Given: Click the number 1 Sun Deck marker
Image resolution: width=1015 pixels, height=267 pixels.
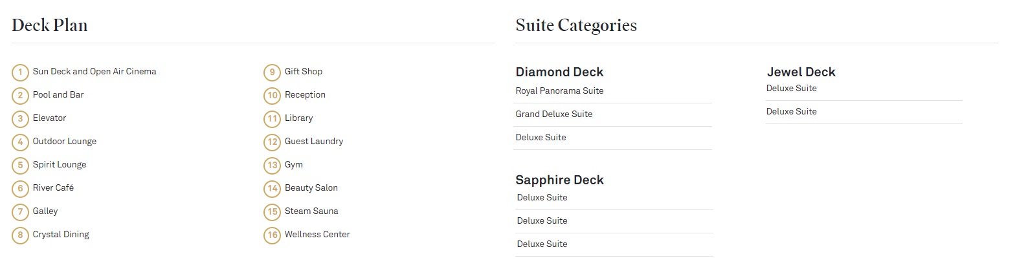Looking at the screenshot, I should pos(20,72).
